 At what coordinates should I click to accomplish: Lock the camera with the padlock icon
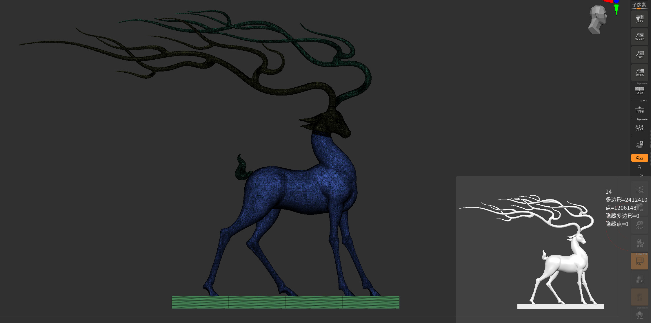point(639,144)
